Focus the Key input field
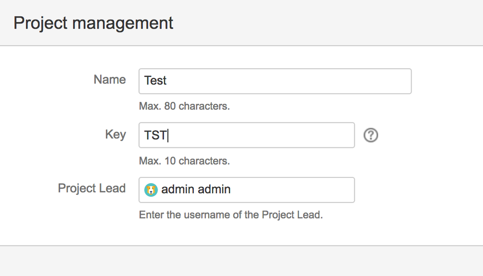This screenshot has height=276, width=483. click(247, 135)
